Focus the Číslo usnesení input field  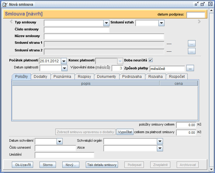55,148
